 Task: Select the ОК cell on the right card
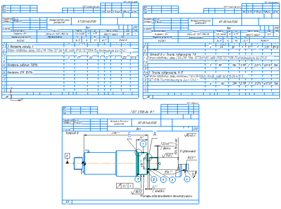coord(148,97)
